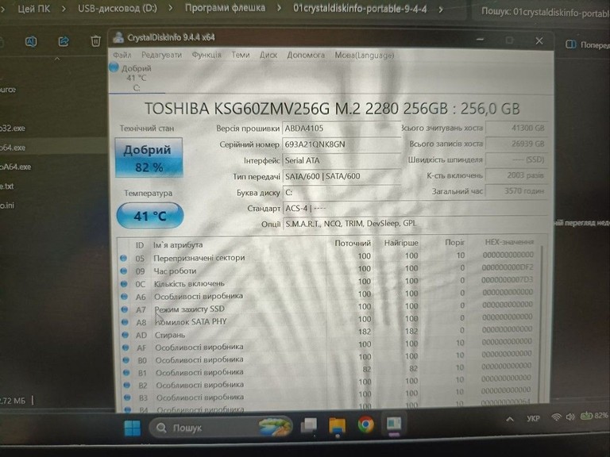Click the drive letter field C:

342,192
